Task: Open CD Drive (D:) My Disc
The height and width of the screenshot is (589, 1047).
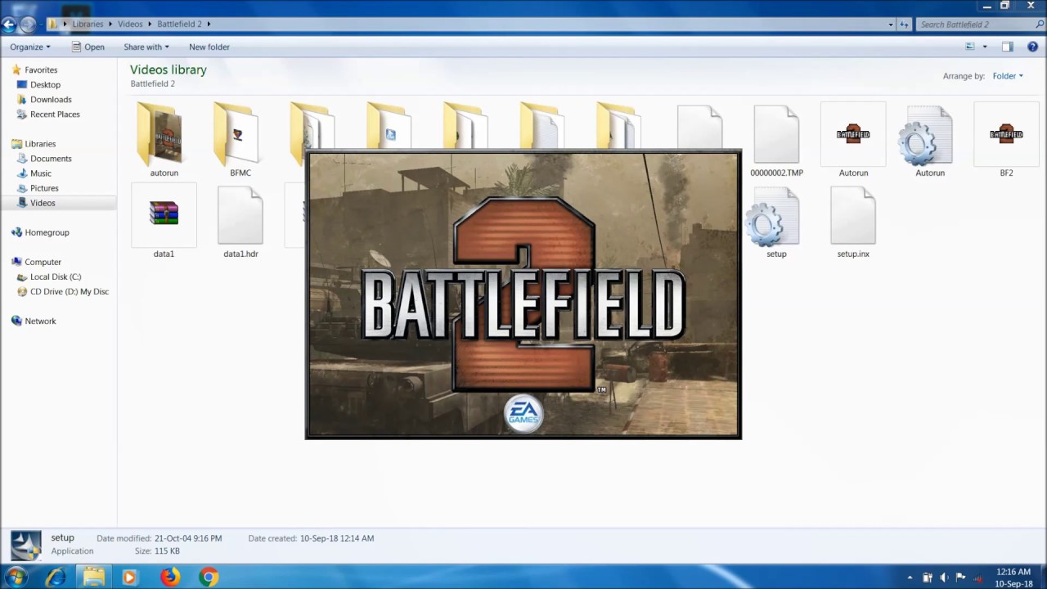Action: pyautogui.click(x=70, y=291)
